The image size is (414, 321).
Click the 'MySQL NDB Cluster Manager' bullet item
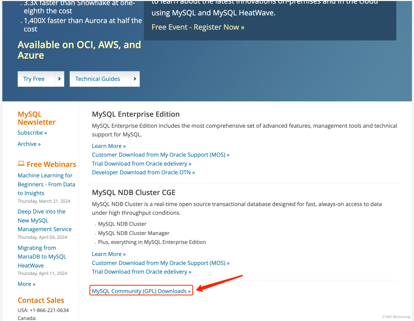[134, 233]
